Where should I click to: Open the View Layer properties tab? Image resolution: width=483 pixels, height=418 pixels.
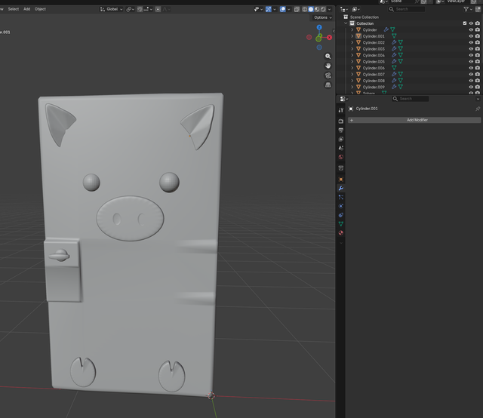point(340,139)
